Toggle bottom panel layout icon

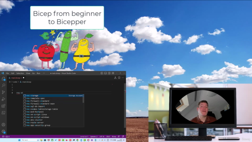[x=106, y=73]
